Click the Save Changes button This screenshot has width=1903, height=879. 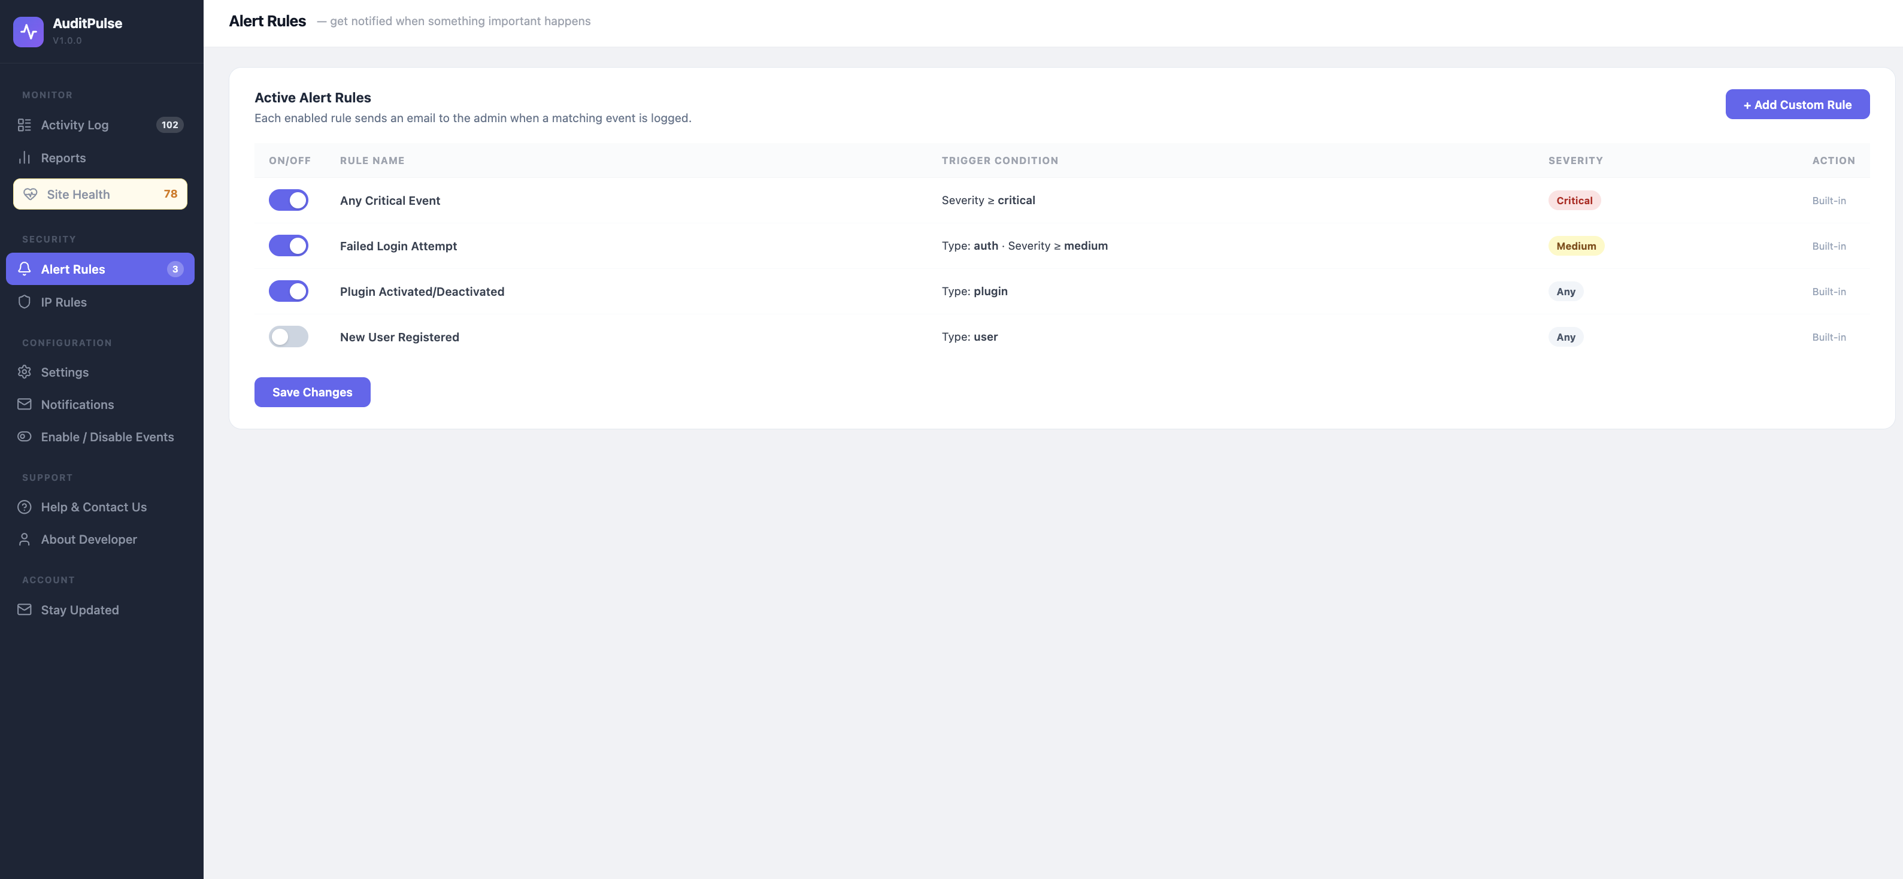click(313, 392)
